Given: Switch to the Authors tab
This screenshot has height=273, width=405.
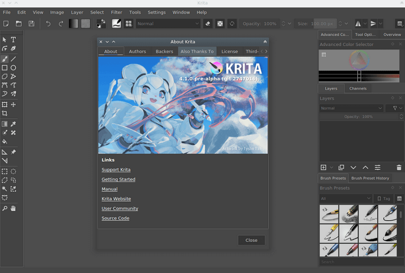Looking at the screenshot, I should [137, 52].
